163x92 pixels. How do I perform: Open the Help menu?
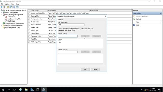tap(18, 4)
